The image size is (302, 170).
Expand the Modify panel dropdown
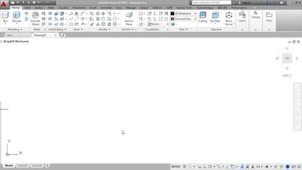104,29
